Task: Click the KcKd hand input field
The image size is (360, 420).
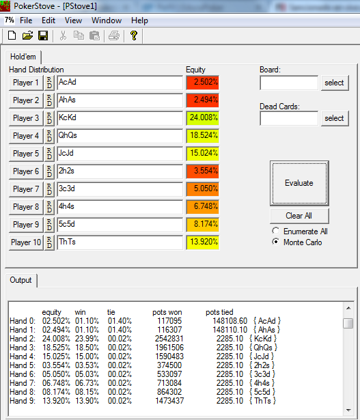Action: click(120, 118)
